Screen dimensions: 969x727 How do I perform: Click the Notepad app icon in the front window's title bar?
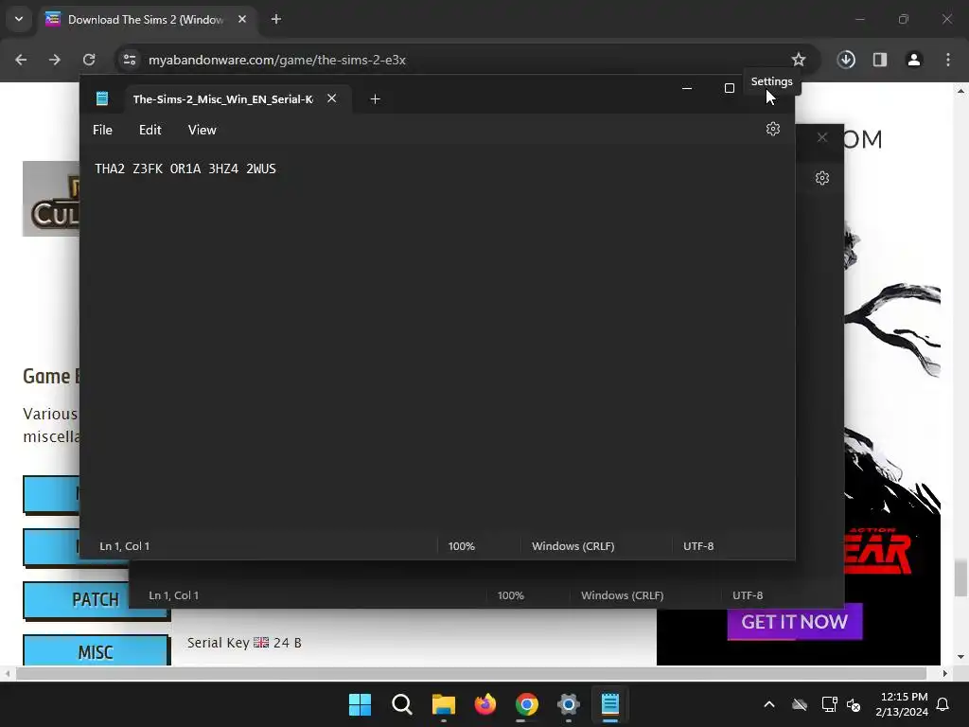coord(102,98)
